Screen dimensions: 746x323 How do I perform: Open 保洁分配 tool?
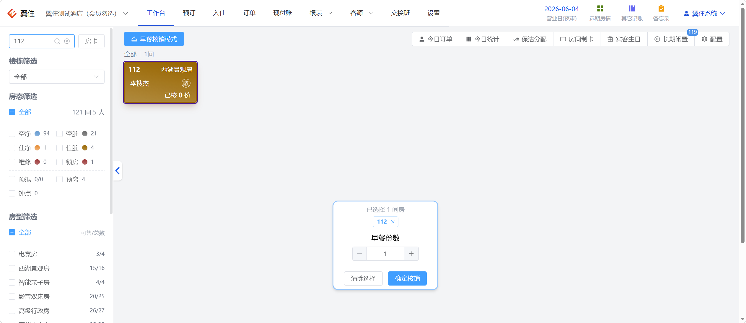530,39
